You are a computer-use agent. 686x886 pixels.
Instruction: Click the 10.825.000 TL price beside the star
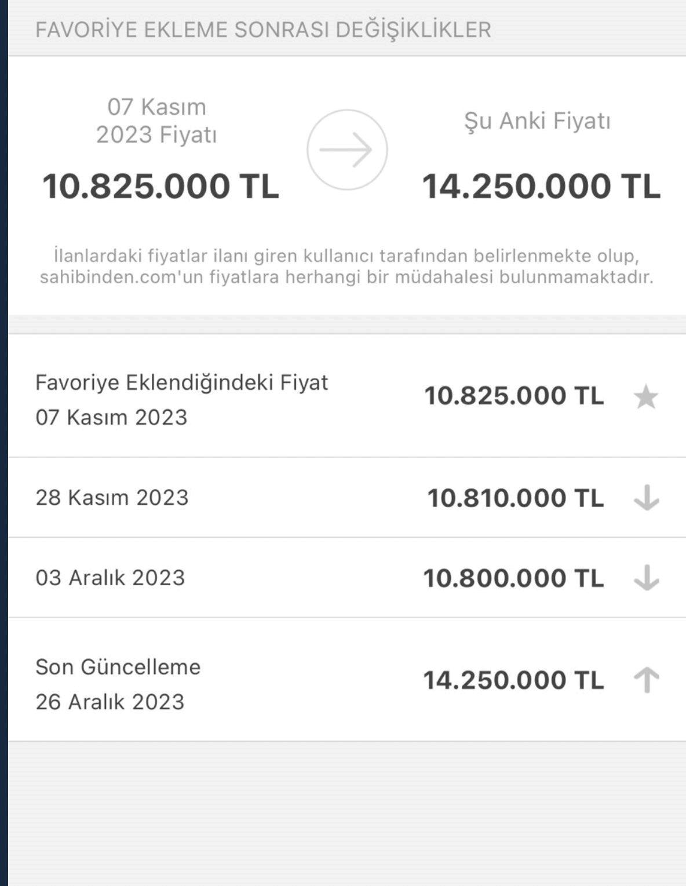pos(514,396)
